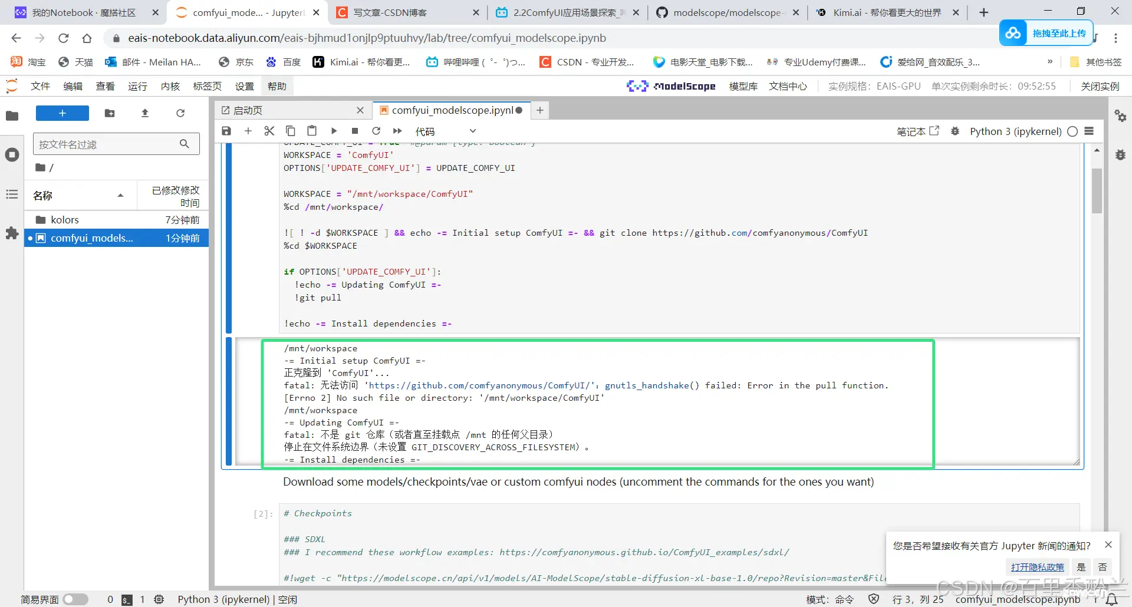Restart kernel and run all cells
The image size is (1132, 607).
pyautogui.click(x=397, y=131)
